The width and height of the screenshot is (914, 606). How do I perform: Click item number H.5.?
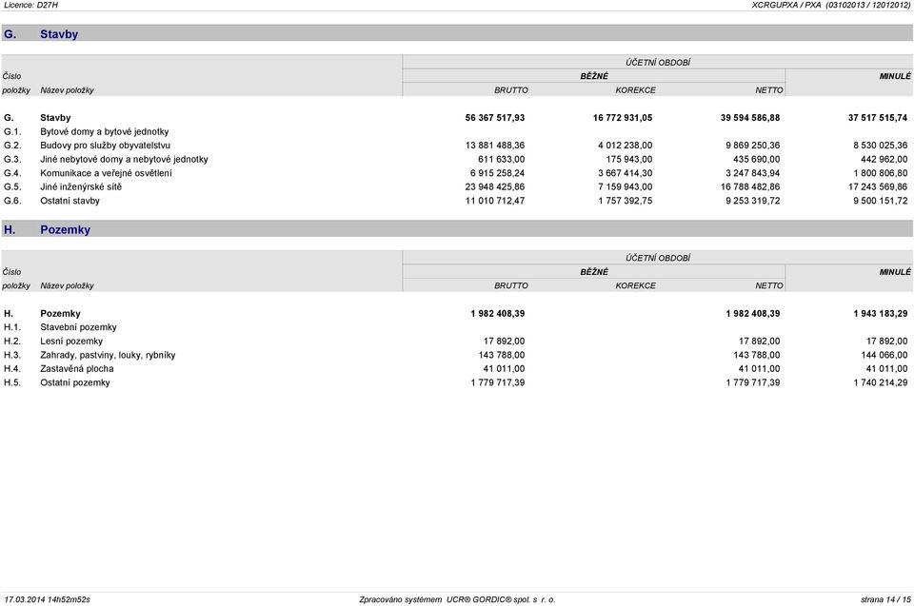pyautogui.click(x=12, y=382)
